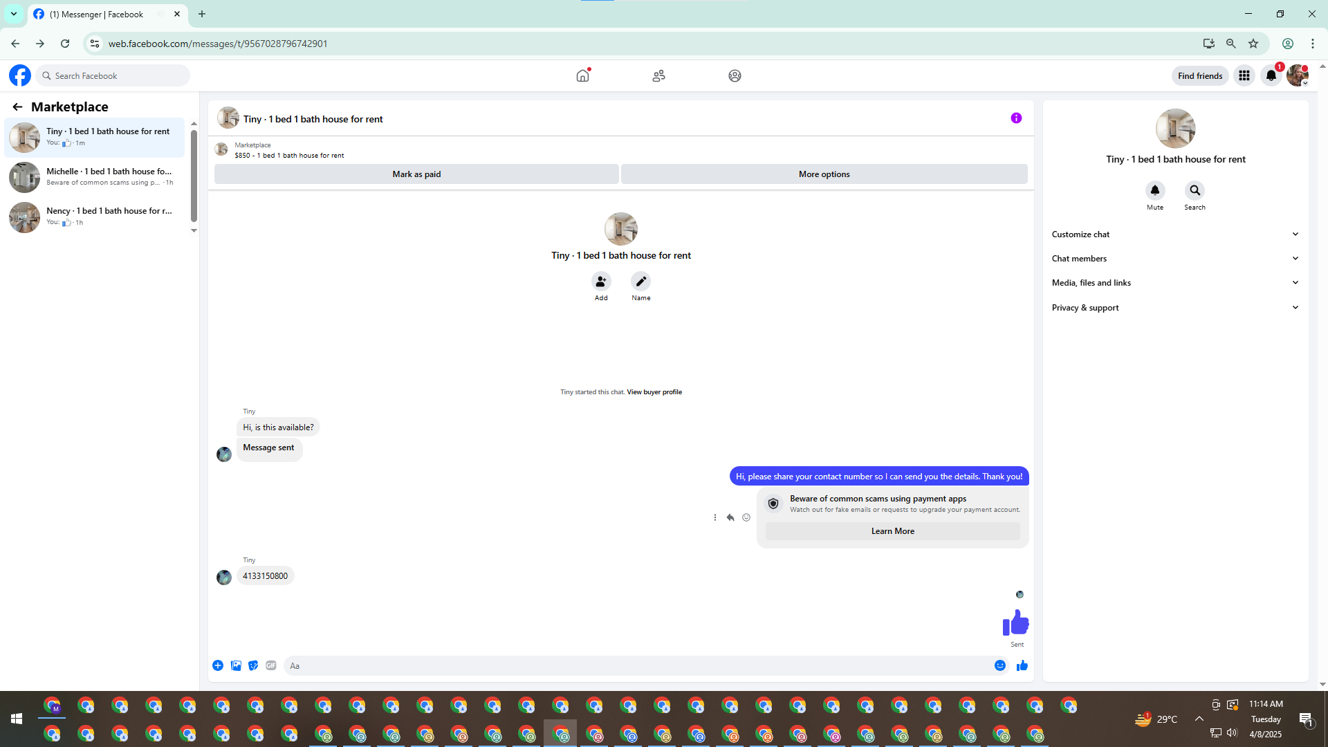Click the message input field

click(x=636, y=665)
